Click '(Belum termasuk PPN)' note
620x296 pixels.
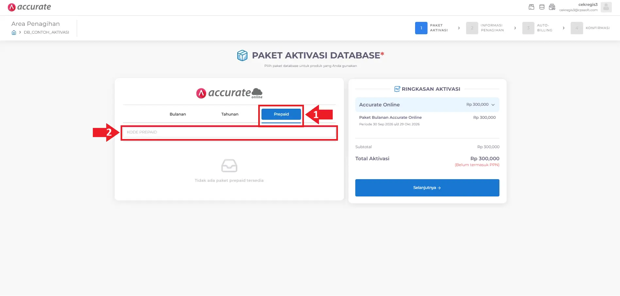(477, 165)
